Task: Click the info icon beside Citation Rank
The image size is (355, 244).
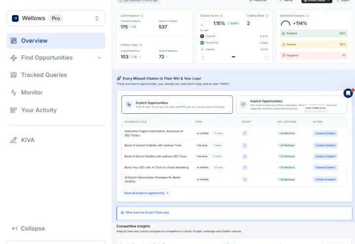Action: coord(267,16)
